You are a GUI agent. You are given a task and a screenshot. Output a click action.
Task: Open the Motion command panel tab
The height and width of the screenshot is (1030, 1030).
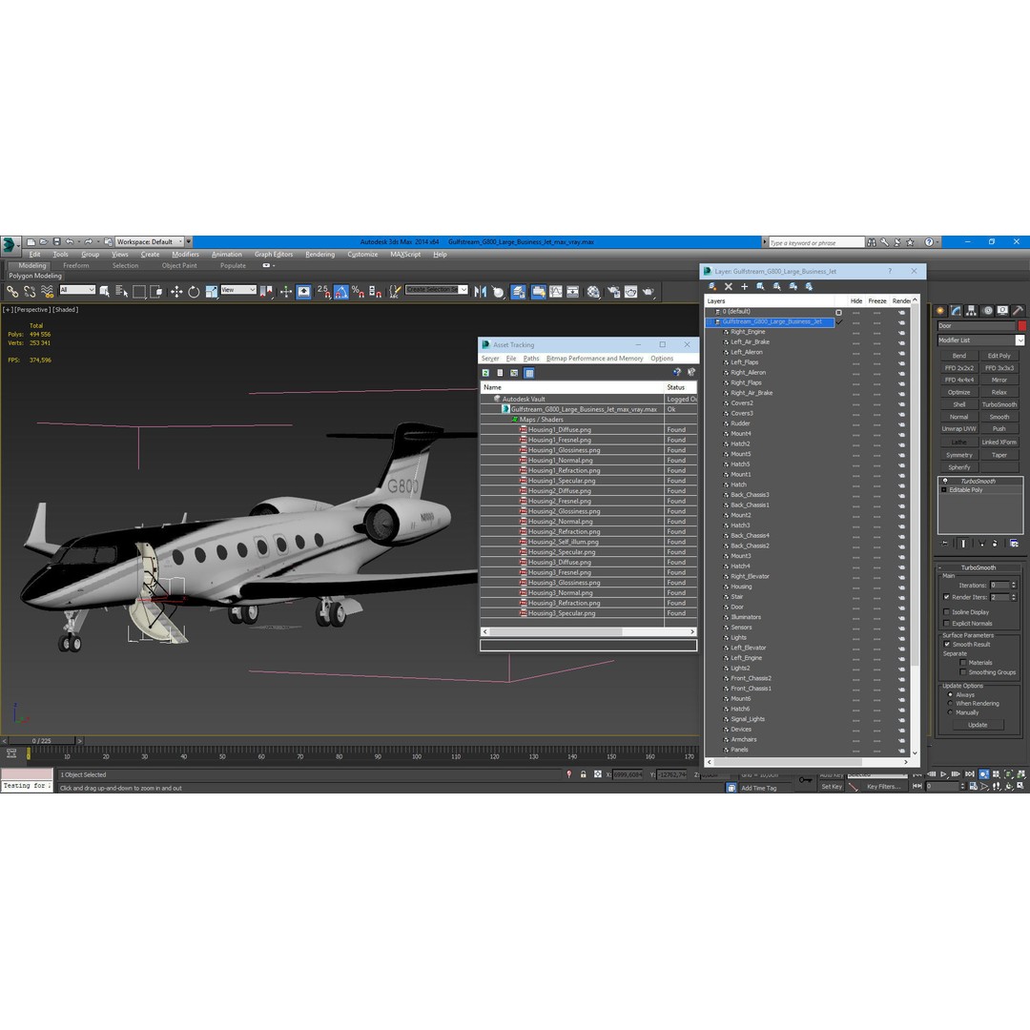(987, 310)
